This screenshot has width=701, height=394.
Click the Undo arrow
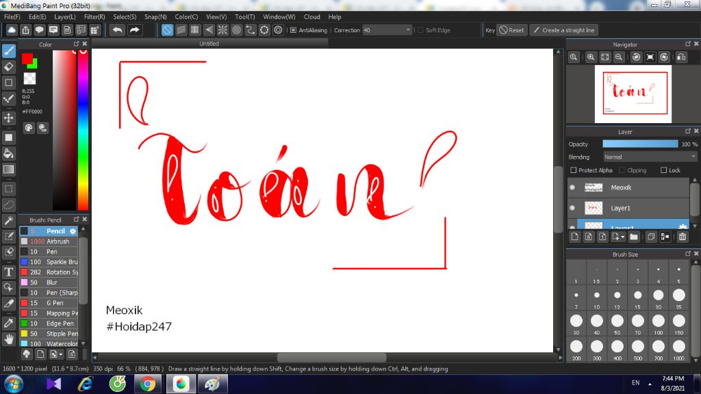coord(118,30)
